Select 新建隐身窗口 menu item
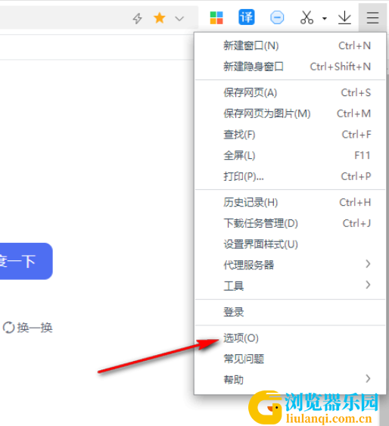389x426 pixels. click(290, 67)
